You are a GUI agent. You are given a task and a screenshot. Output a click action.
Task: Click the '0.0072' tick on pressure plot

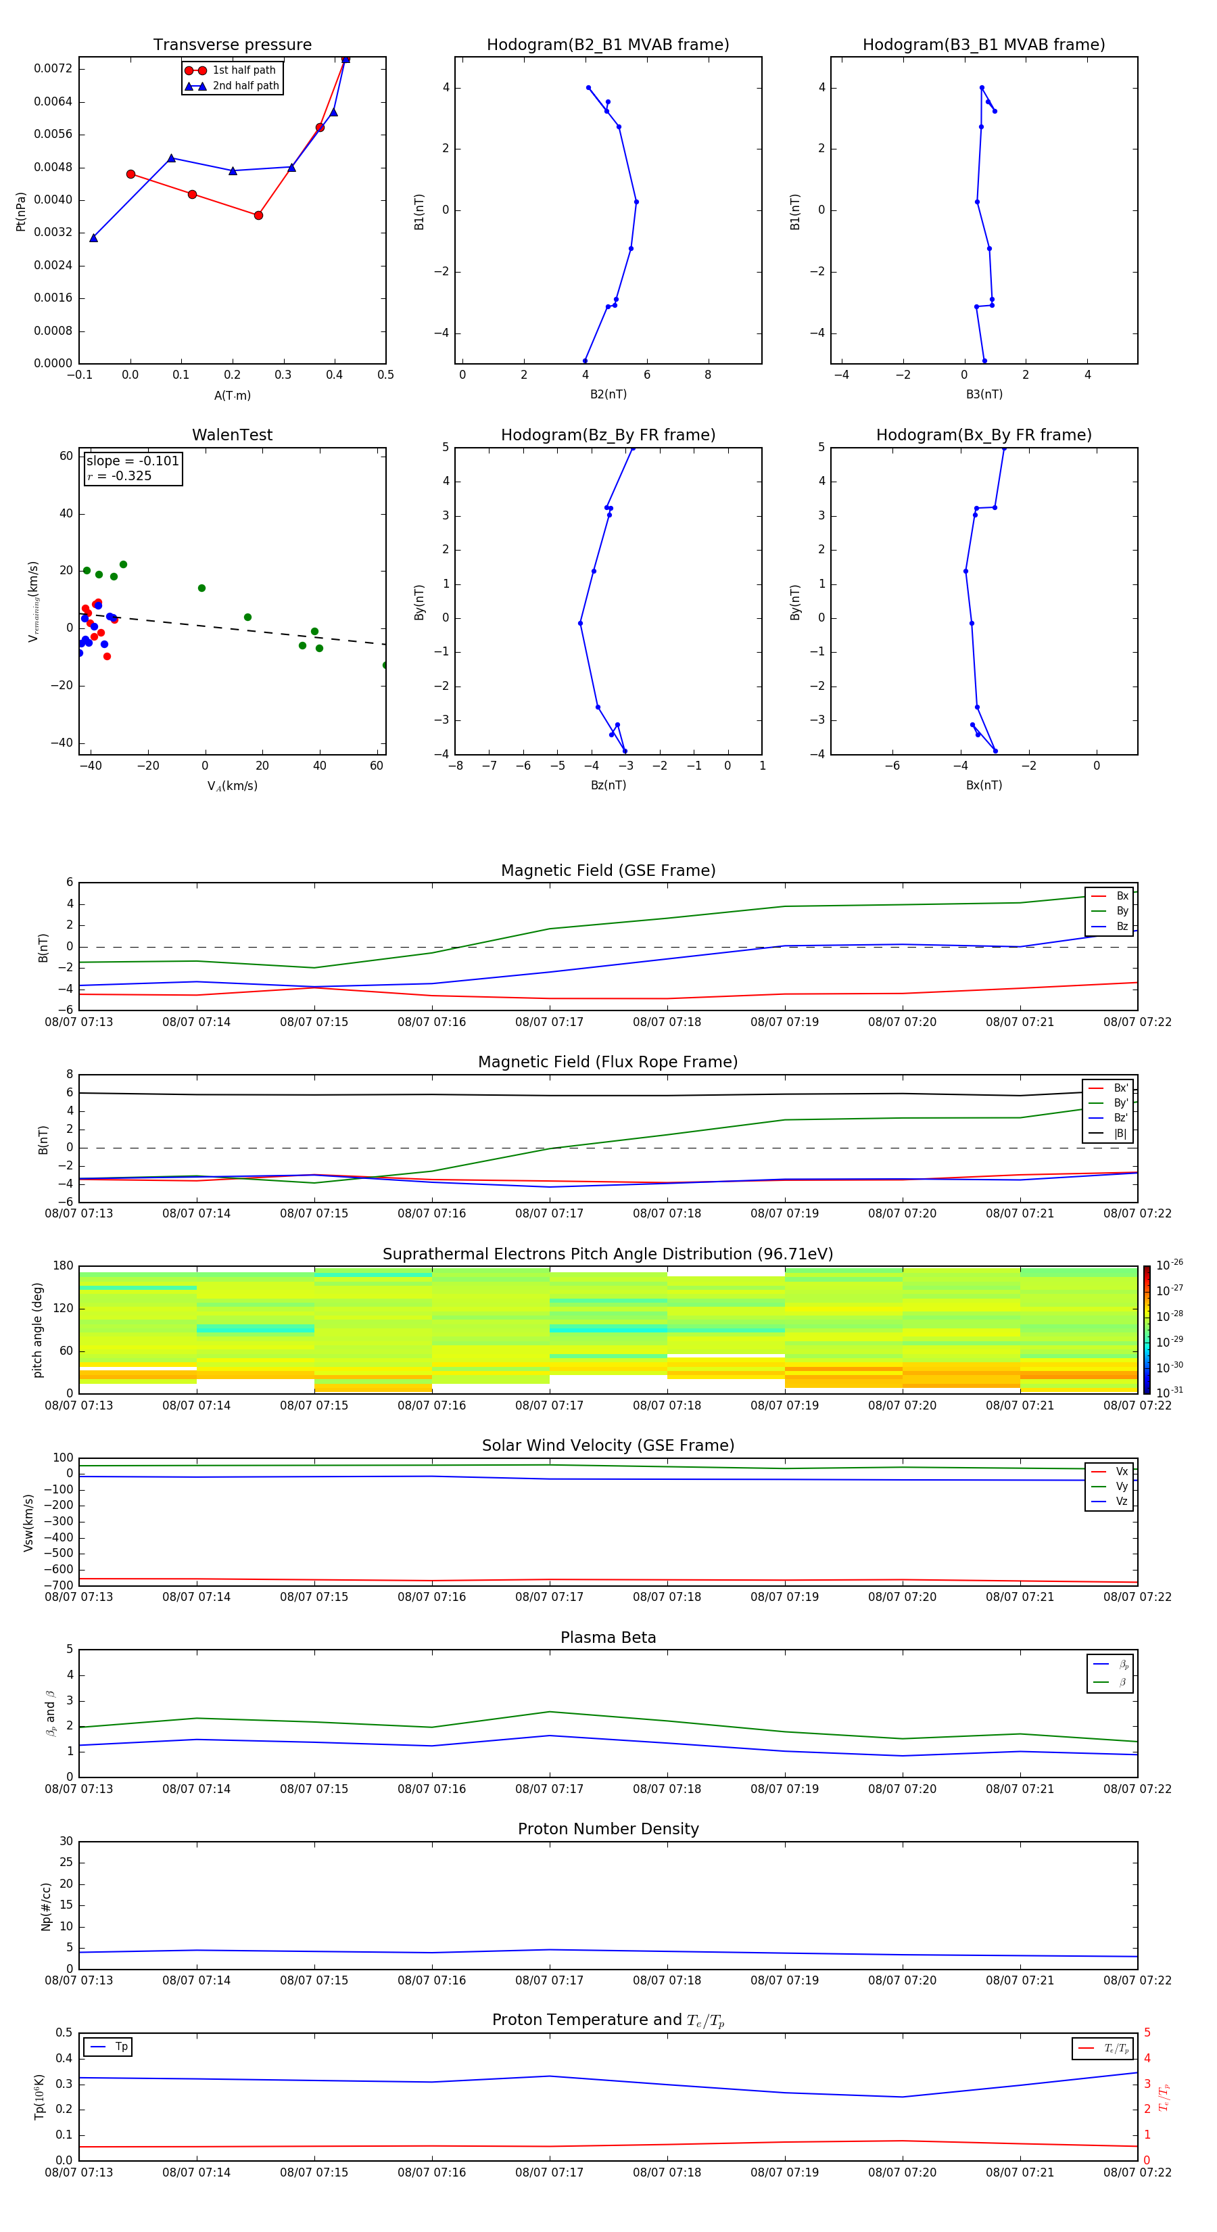point(53,68)
